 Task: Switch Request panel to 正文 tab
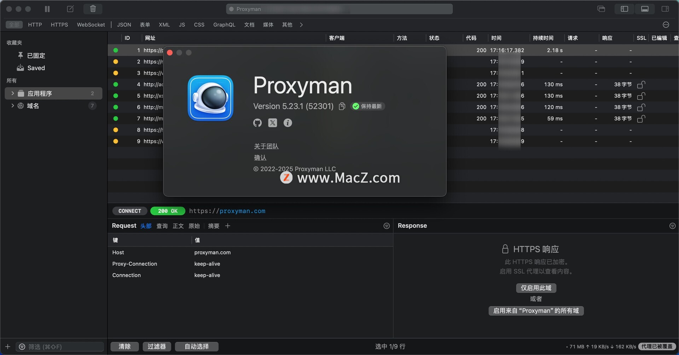tap(178, 226)
